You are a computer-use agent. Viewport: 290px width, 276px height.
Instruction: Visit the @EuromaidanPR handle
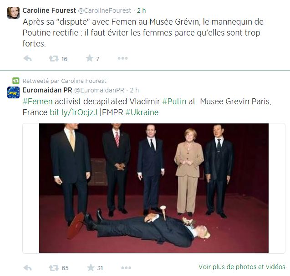click(x=99, y=90)
